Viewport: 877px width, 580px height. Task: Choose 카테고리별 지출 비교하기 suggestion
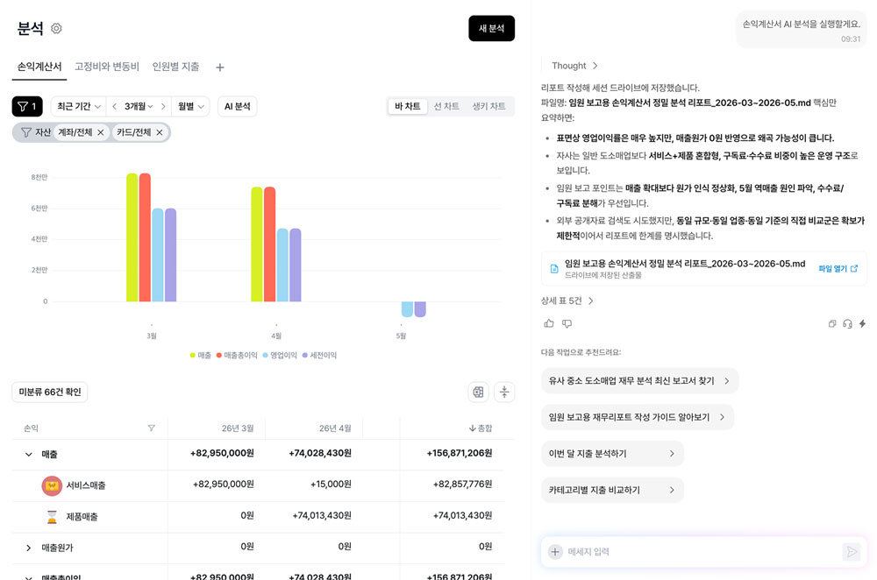[612, 490]
